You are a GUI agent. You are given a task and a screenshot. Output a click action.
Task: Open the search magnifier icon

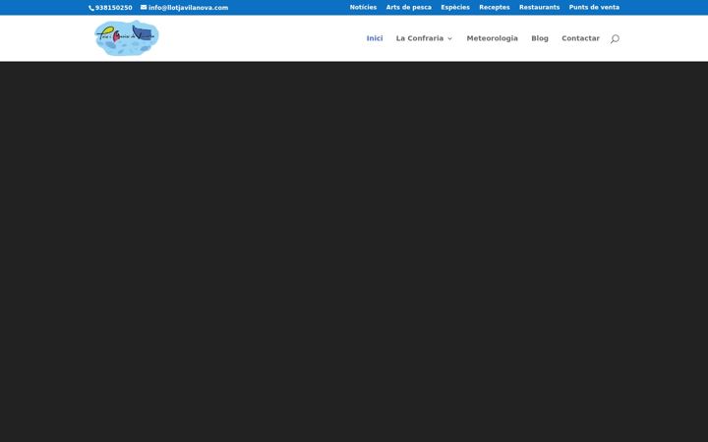coord(615,38)
